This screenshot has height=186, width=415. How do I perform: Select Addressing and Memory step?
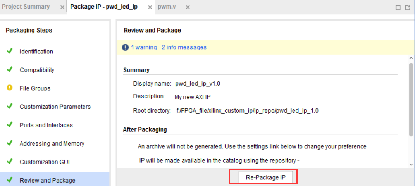pos(52,143)
